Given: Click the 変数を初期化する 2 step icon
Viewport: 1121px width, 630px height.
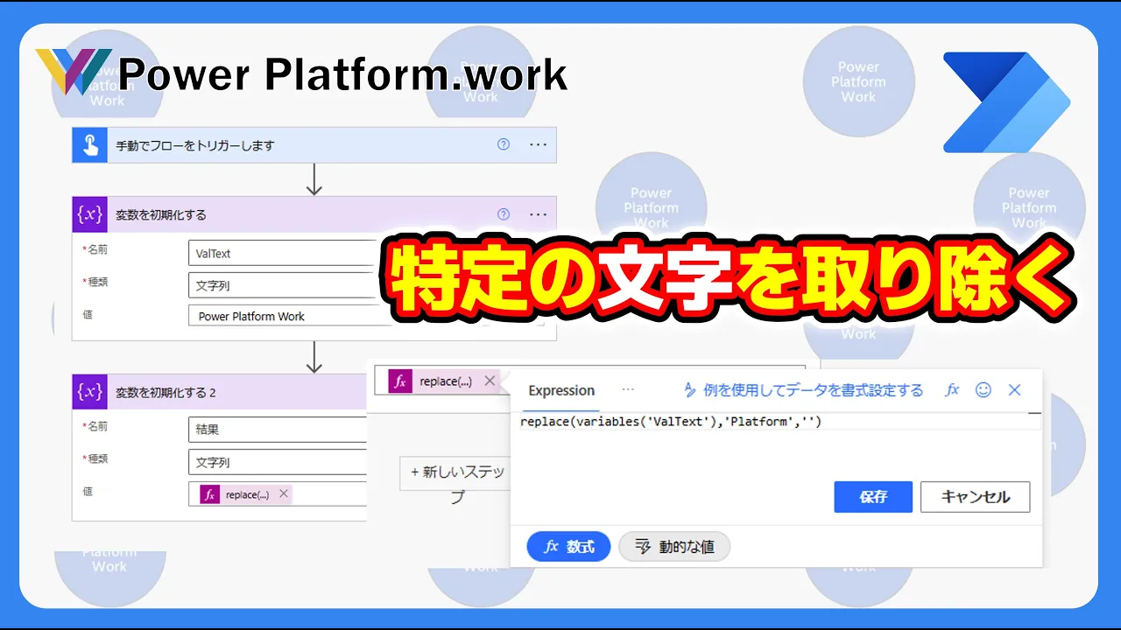Looking at the screenshot, I should click(89, 392).
